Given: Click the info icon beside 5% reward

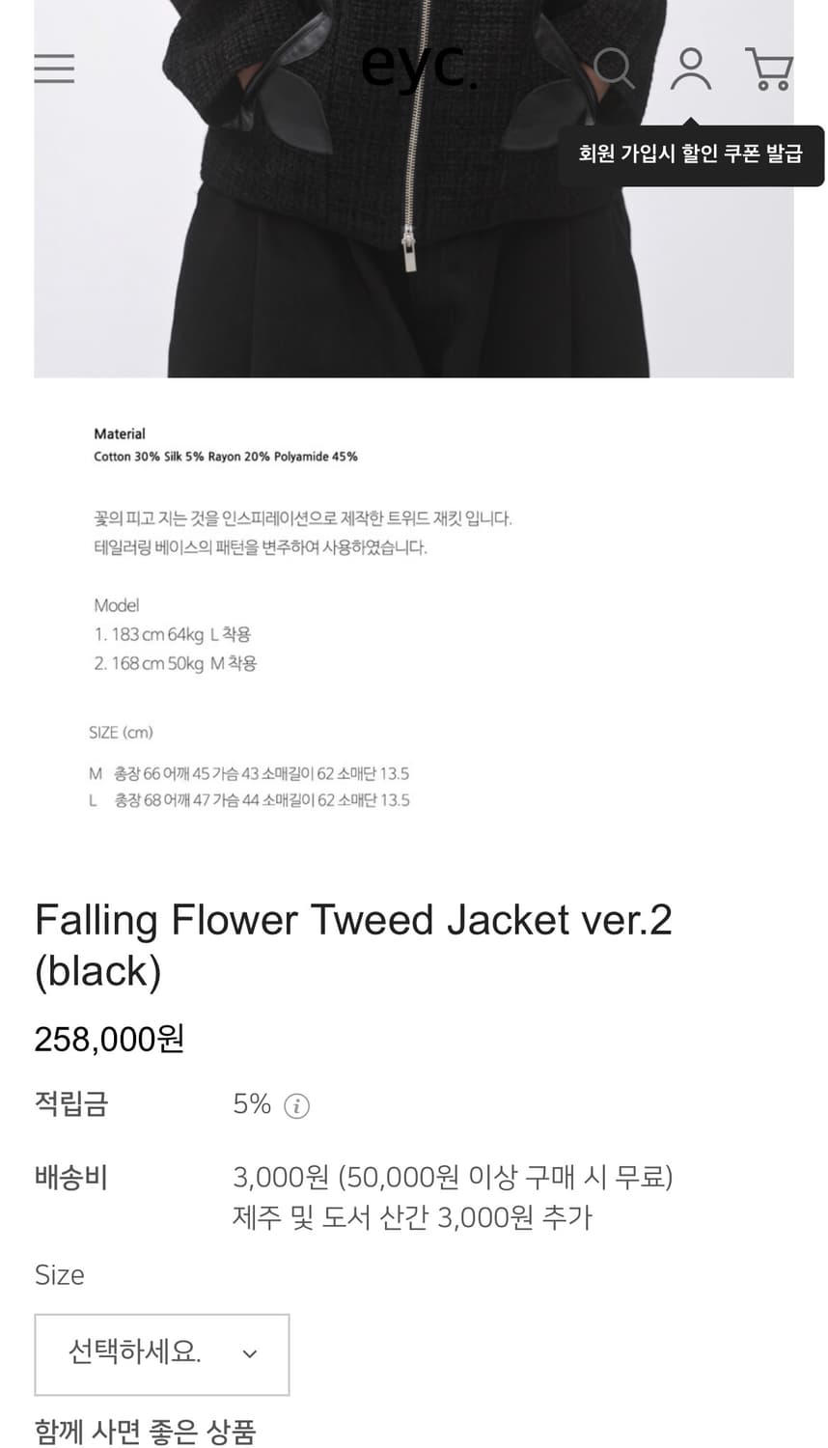Looking at the screenshot, I should coord(296,1106).
